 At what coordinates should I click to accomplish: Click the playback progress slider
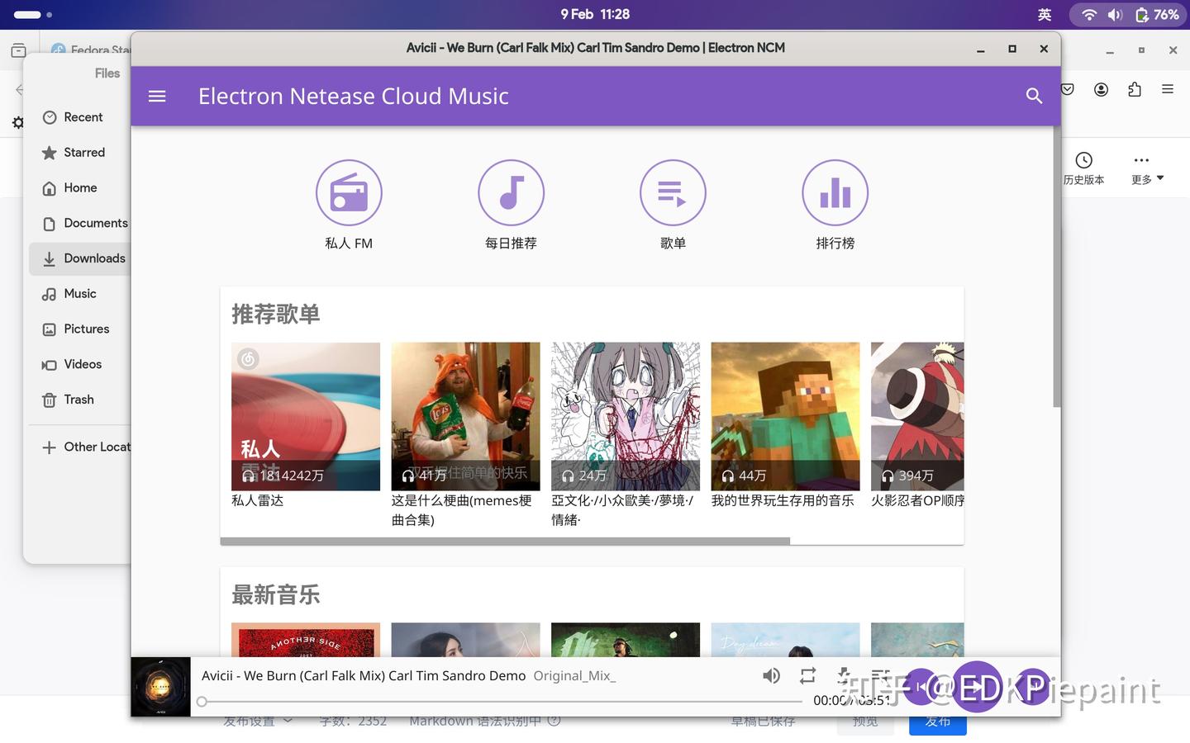(x=502, y=702)
